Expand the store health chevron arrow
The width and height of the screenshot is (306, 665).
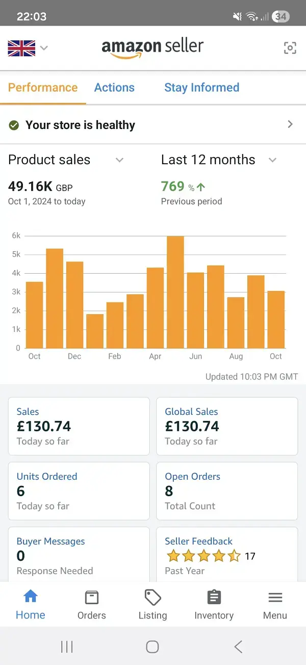(x=290, y=124)
